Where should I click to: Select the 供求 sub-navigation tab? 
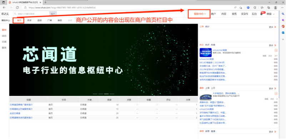29,20
